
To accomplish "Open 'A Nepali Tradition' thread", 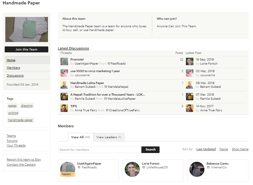I will point(108,95).
